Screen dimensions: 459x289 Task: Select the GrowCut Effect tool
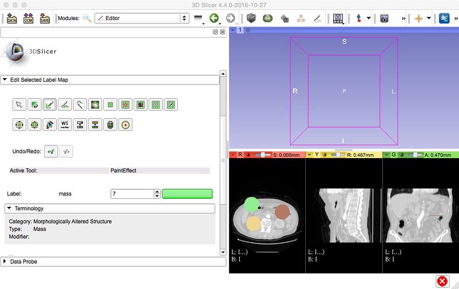point(50,125)
